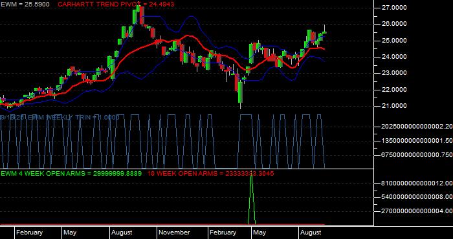The image size is (453, 239).
Task: Select the EWM WEEKLY TRIN = 1.0000 label
Action: click(x=73, y=118)
